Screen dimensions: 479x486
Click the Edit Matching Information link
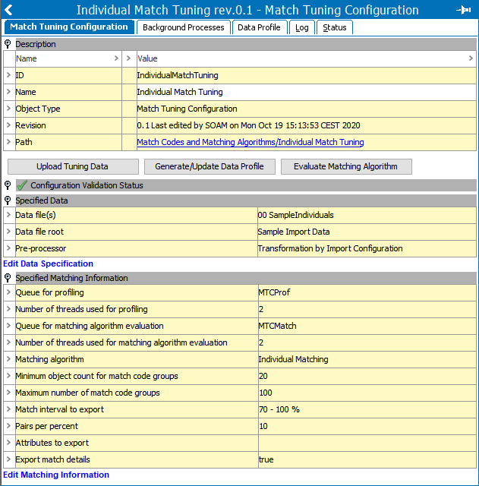pos(56,475)
